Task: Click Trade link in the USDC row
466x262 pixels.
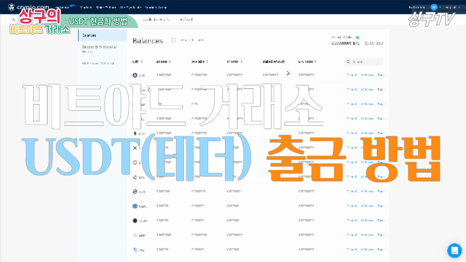Action: point(381,206)
